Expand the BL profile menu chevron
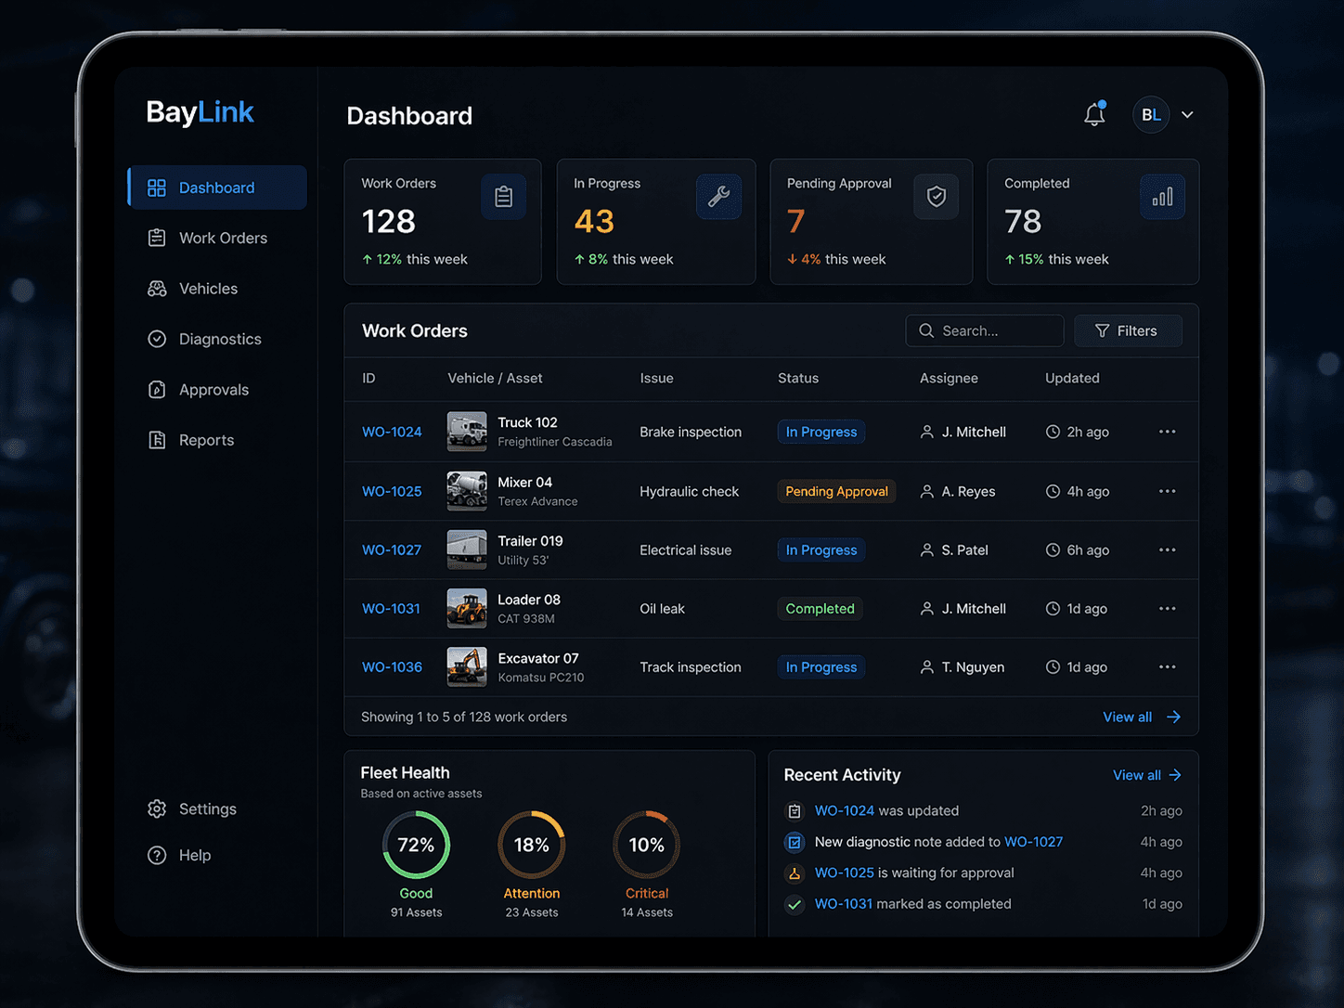 [1188, 114]
